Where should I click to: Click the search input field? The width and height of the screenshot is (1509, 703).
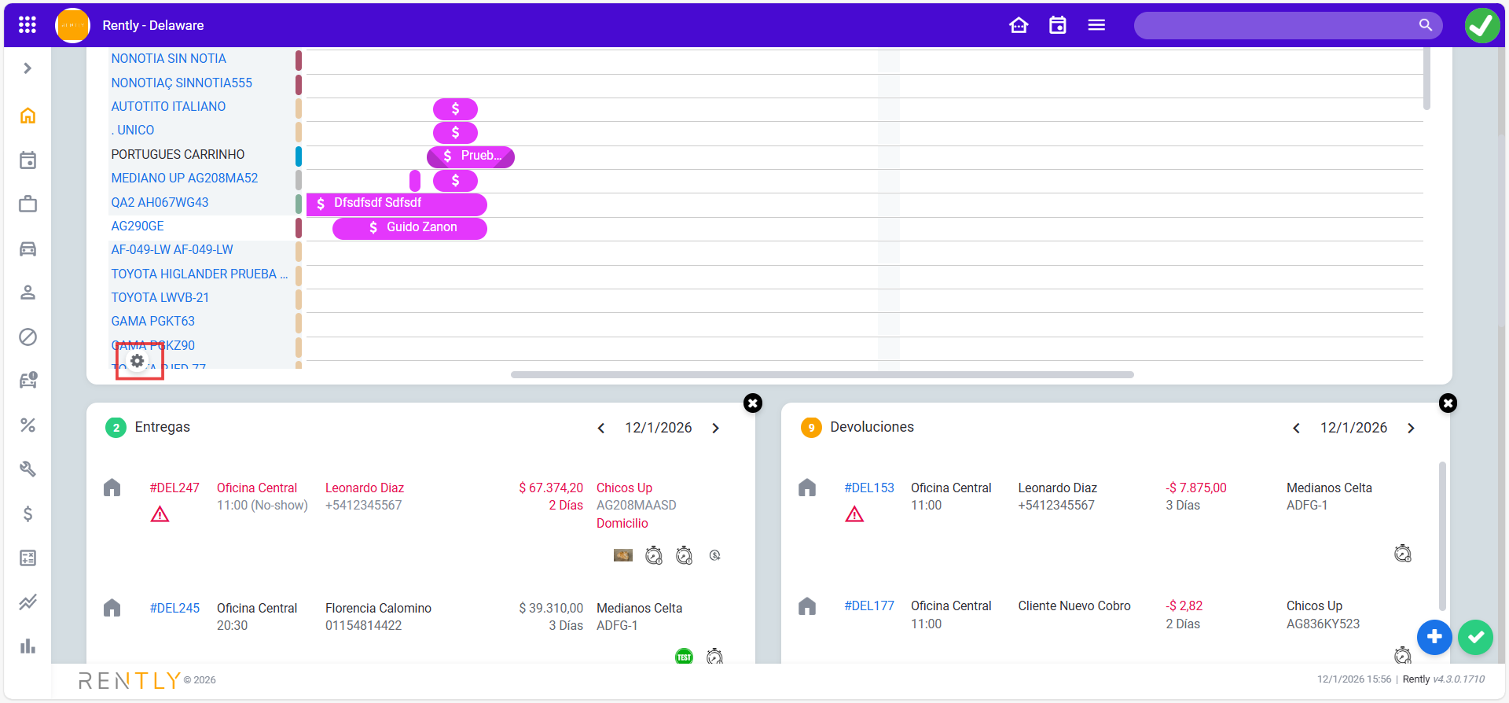(x=1273, y=25)
